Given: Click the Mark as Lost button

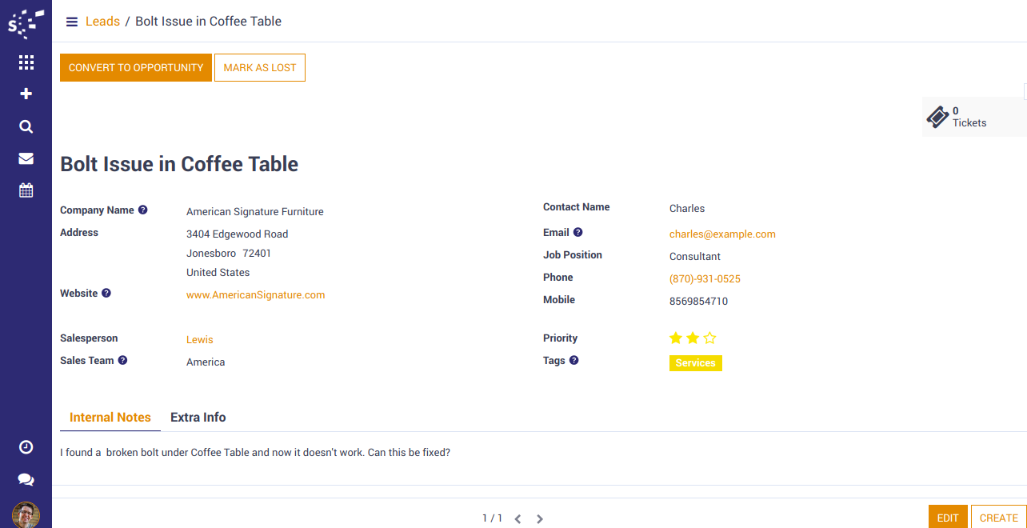Looking at the screenshot, I should 260,68.
